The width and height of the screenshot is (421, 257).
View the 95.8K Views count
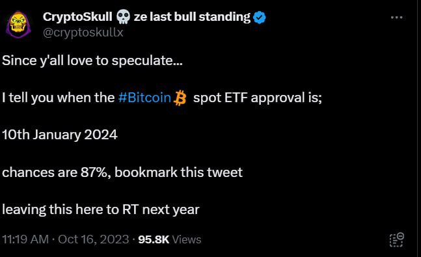coord(170,239)
